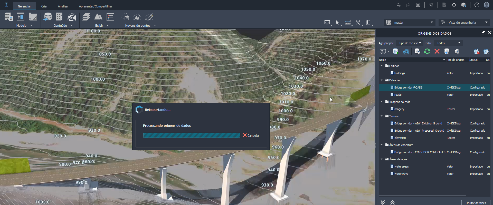
Task: Collapse the Áreas de água folder
Action: click(x=382, y=159)
